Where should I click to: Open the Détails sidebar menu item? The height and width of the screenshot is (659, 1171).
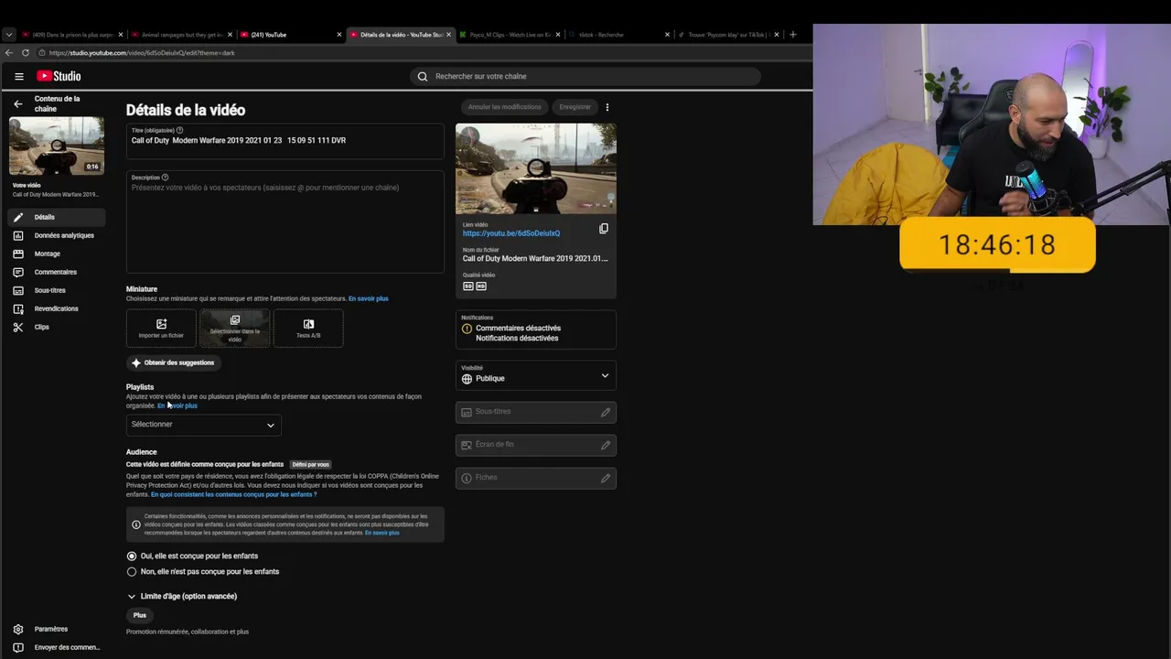coord(57,217)
